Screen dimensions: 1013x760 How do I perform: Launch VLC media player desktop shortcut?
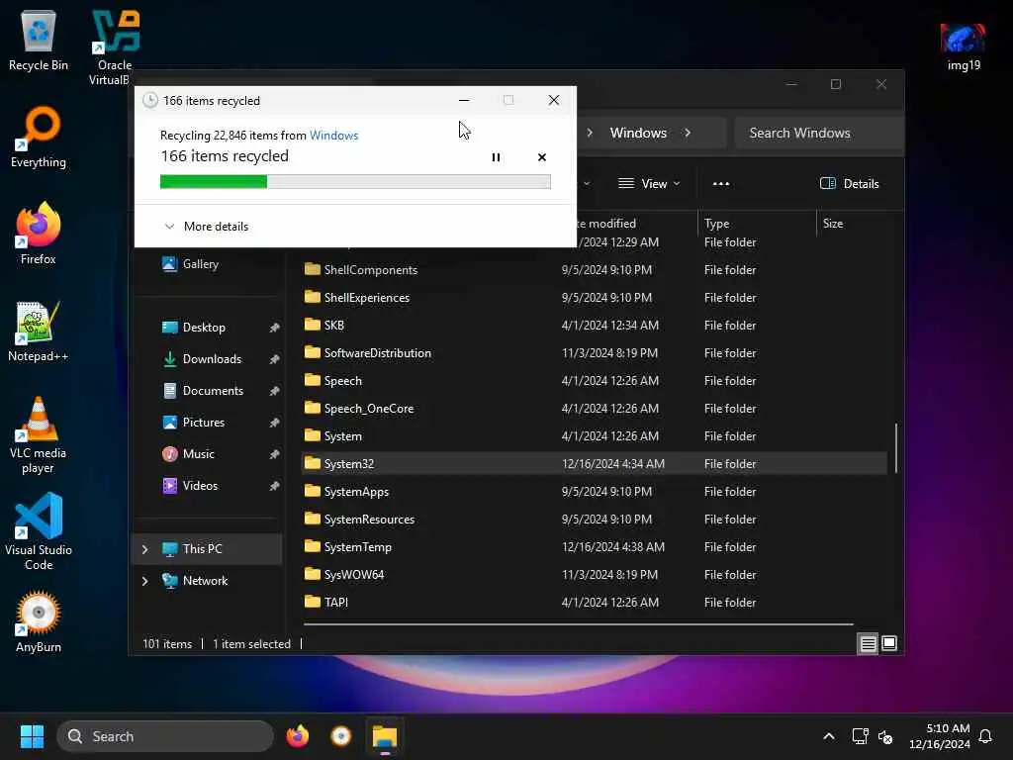click(x=39, y=434)
